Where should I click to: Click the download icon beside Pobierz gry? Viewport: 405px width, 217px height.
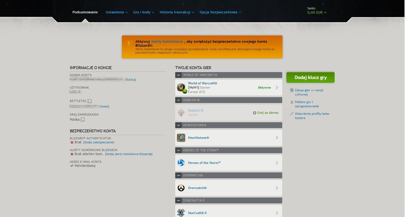click(291, 102)
